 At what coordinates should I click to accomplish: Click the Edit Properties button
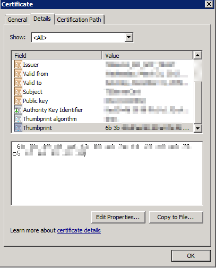(x=118, y=217)
